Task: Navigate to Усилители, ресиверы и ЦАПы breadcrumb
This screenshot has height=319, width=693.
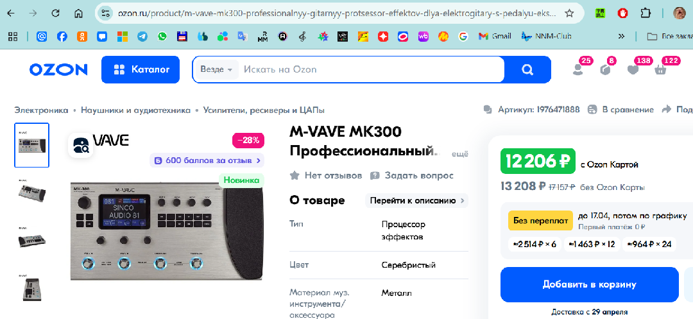Action: [x=264, y=110]
